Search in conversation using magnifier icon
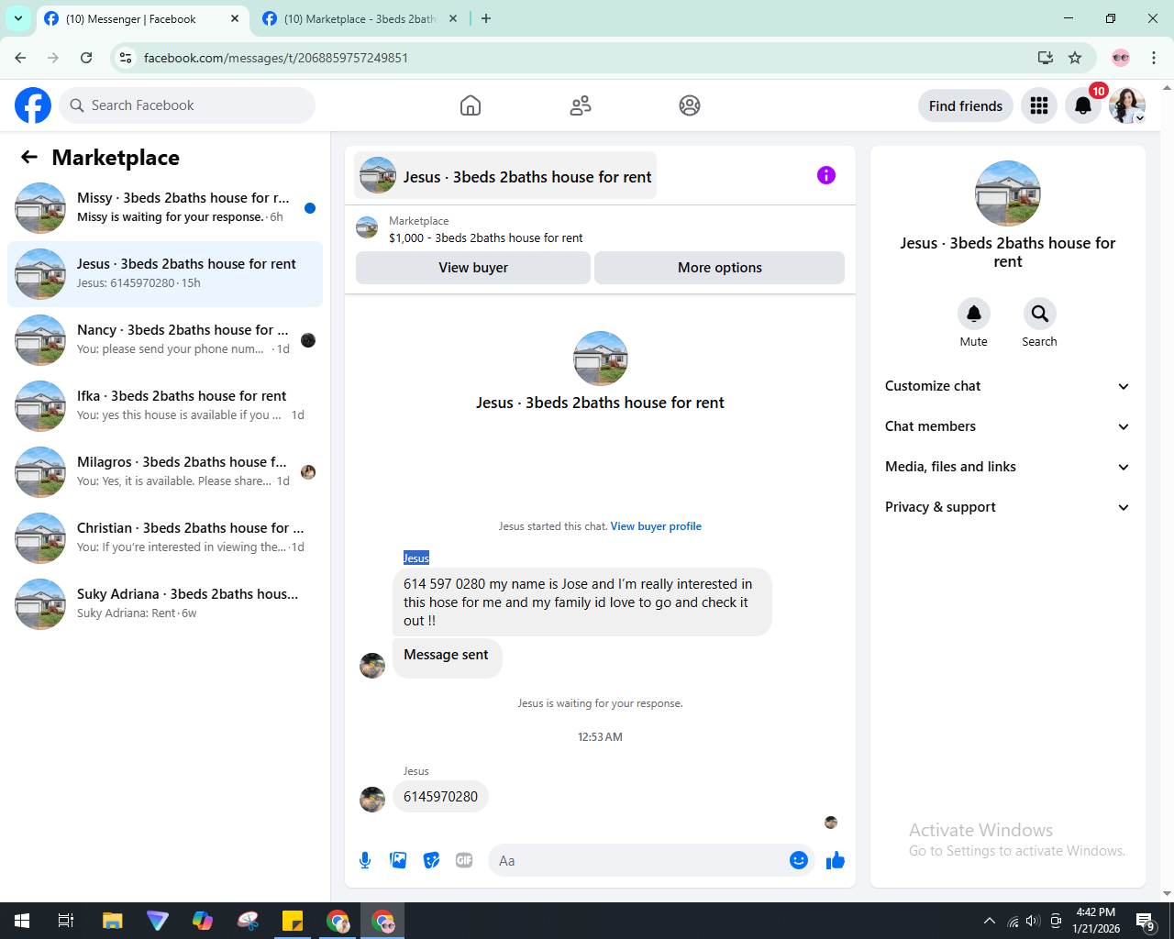 [1040, 314]
